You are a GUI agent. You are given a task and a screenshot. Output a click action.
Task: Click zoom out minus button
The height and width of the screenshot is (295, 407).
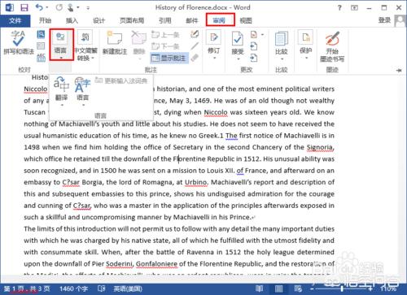tap(312, 289)
